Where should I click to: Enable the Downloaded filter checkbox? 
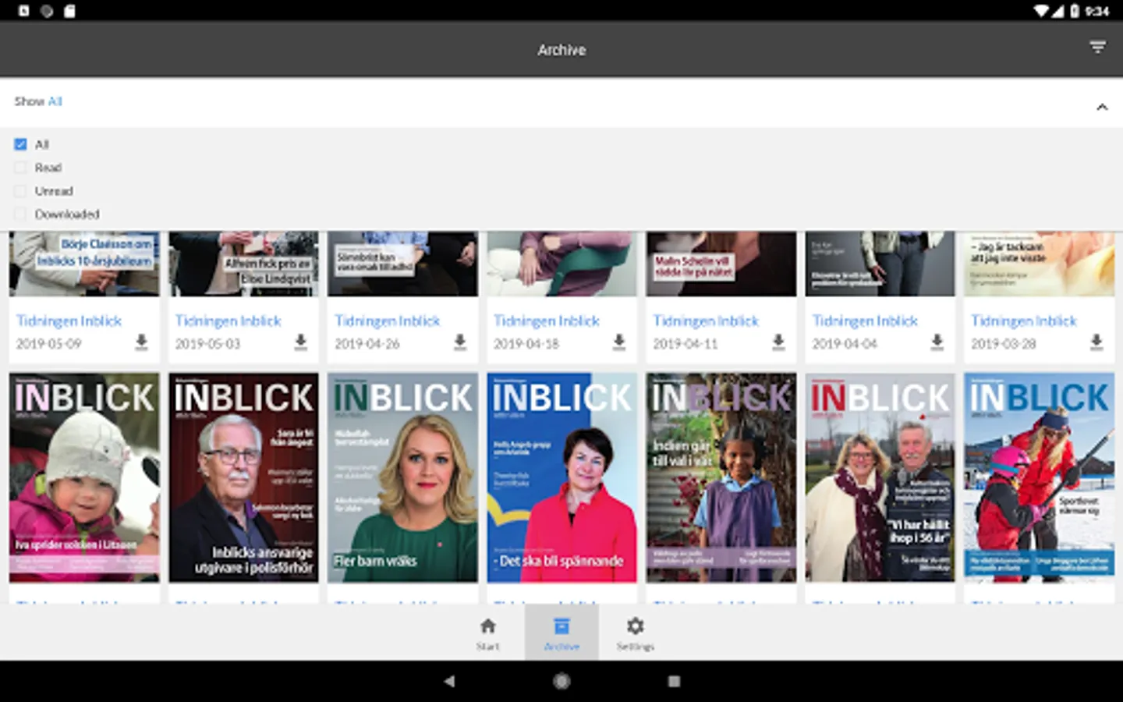(20, 214)
